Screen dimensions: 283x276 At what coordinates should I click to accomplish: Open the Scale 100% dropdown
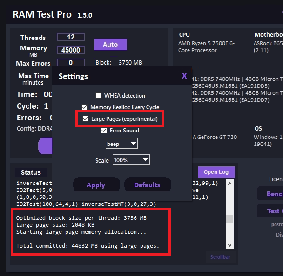[131, 160]
